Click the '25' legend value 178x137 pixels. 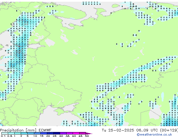[x=54, y=136]
